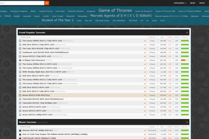The height and width of the screenshot is (139, 209).
Task: Click TV icon beside WWE Monday Night Raw
Action: (x=20, y=72)
